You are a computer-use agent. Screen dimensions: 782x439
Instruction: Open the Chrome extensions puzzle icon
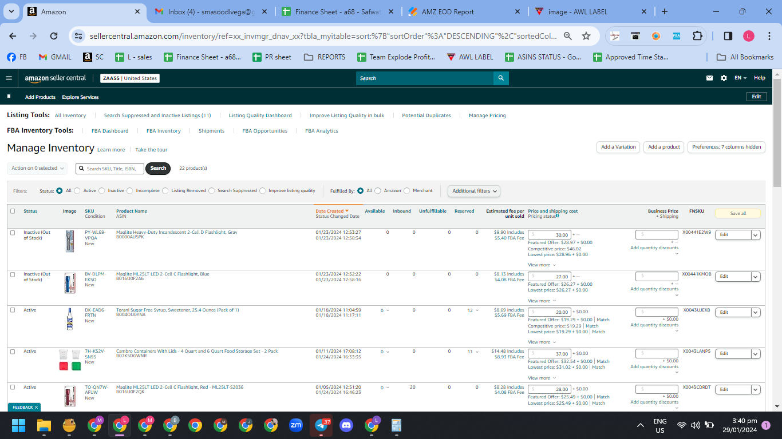tap(697, 36)
